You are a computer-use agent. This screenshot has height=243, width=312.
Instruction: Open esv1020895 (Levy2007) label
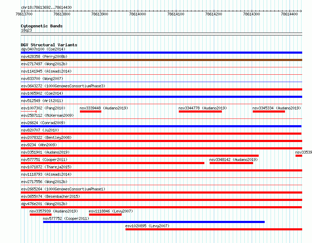[147, 226]
